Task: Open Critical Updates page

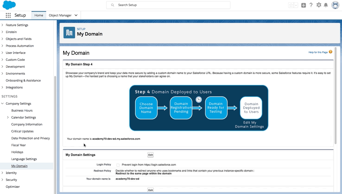Action: tap(22, 131)
